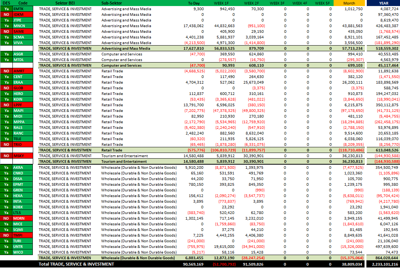Select the red MSKY code cell
This screenshot has height=269, width=400.
pyautogui.click(x=23, y=156)
